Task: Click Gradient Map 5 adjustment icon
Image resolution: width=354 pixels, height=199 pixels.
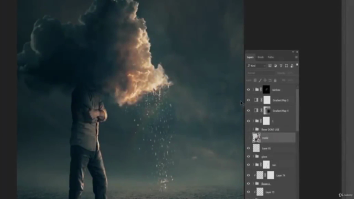Action: point(256,100)
